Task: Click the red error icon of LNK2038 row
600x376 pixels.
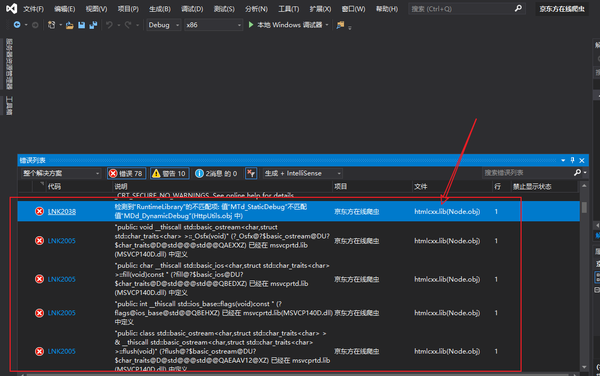Action: coord(39,211)
